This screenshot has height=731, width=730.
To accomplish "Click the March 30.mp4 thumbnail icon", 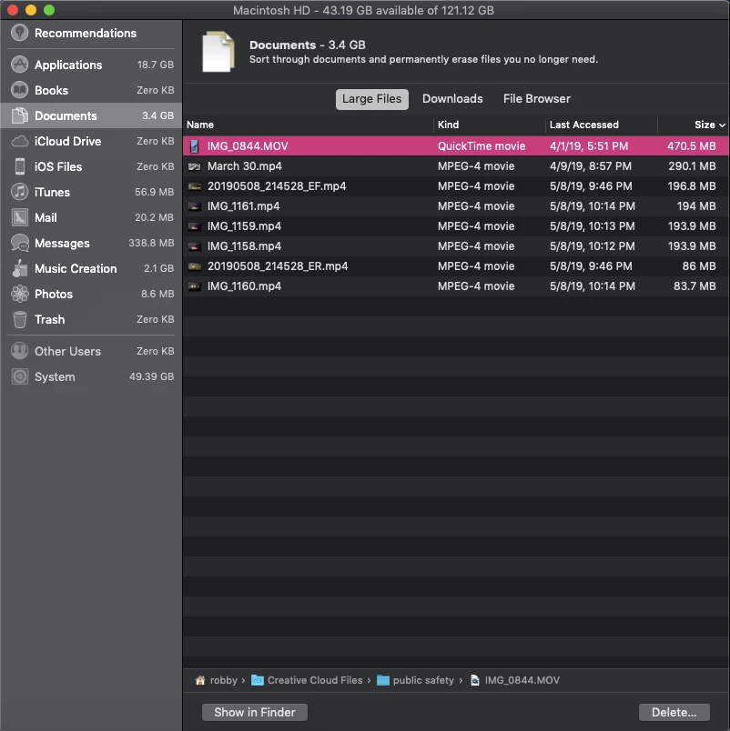I will click(x=194, y=166).
